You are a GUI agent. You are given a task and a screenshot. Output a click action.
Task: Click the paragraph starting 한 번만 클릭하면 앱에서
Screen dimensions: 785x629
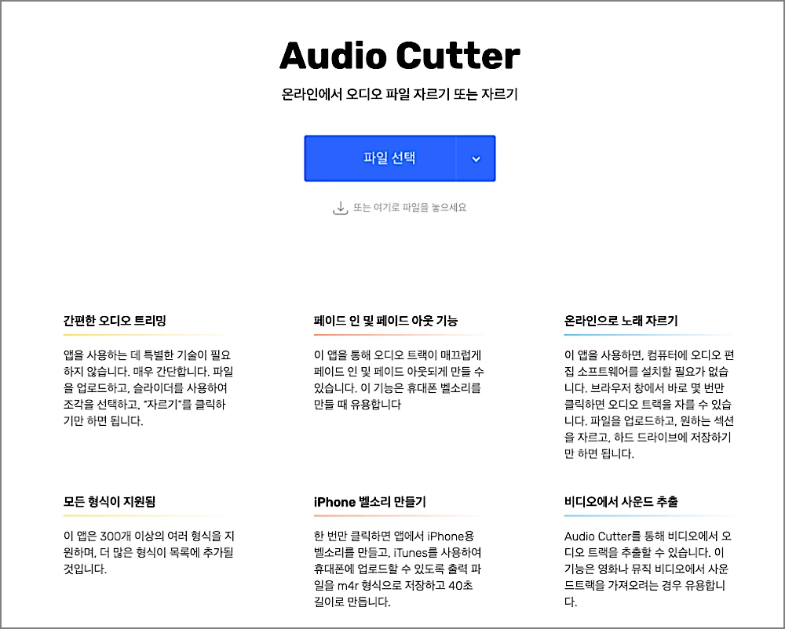(398, 569)
